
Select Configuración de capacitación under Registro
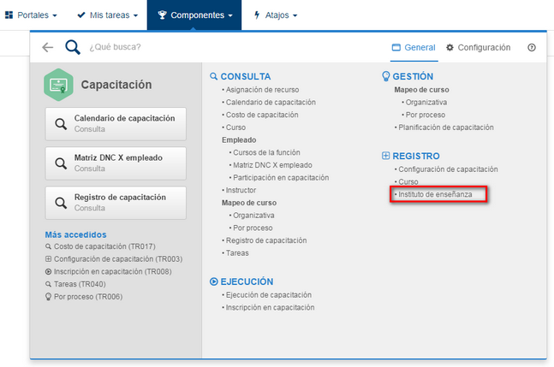pyautogui.click(x=448, y=169)
